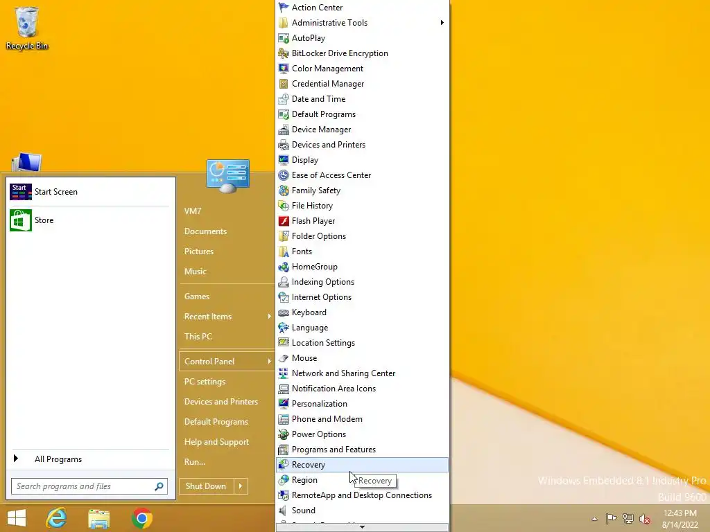Click the muted volume tray icon

[644, 519]
